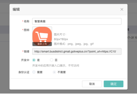Click 重新上传 to re-upload the icon
This screenshot has height=94, width=137.
click(42, 44)
